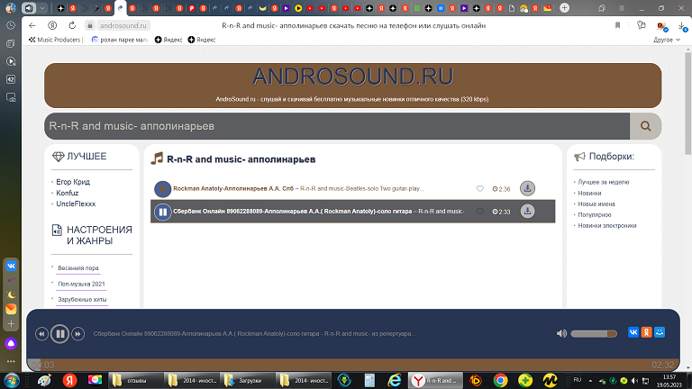This screenshot has width=692, height=389.
Task: Open sidebar three-dots more menu
Action: [x=11, y=361]
